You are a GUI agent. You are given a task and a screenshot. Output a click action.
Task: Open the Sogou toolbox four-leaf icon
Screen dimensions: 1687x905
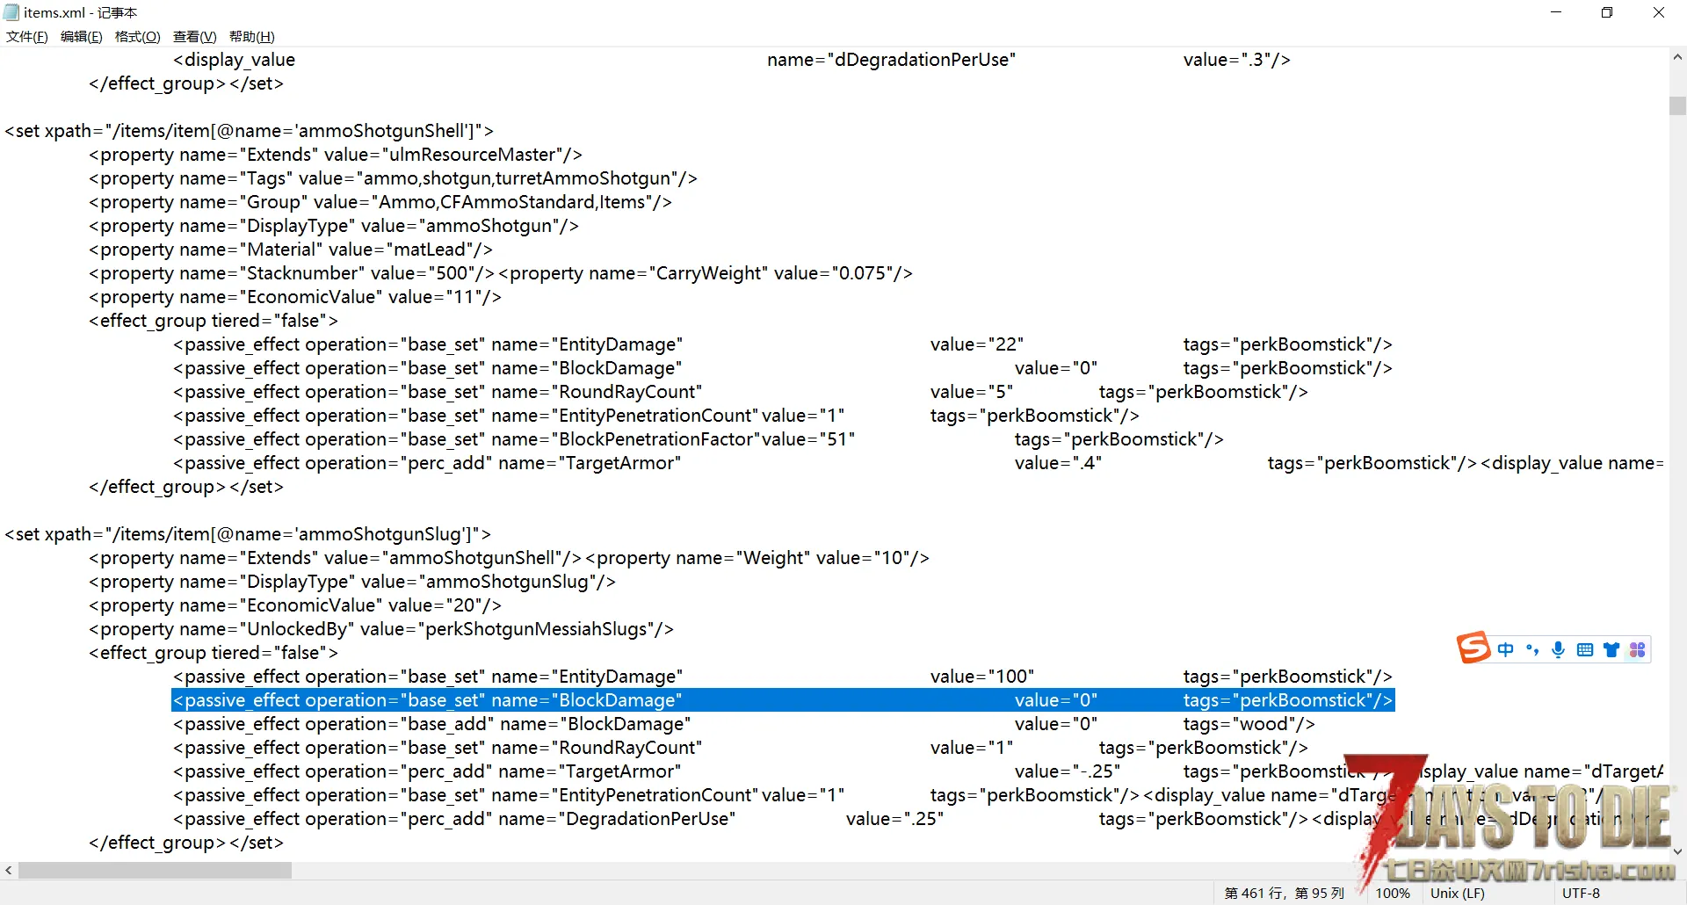coord(1637,649)
